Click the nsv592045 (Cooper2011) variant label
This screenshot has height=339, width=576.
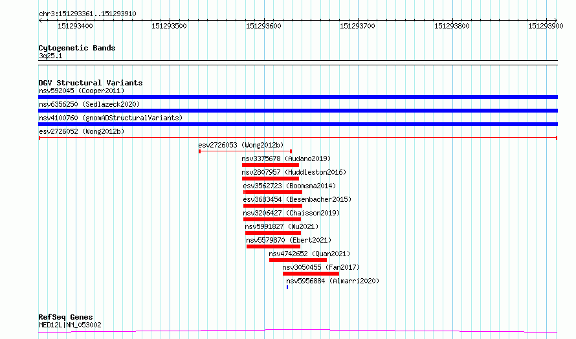pyautogui.click(x=82, y=91)
